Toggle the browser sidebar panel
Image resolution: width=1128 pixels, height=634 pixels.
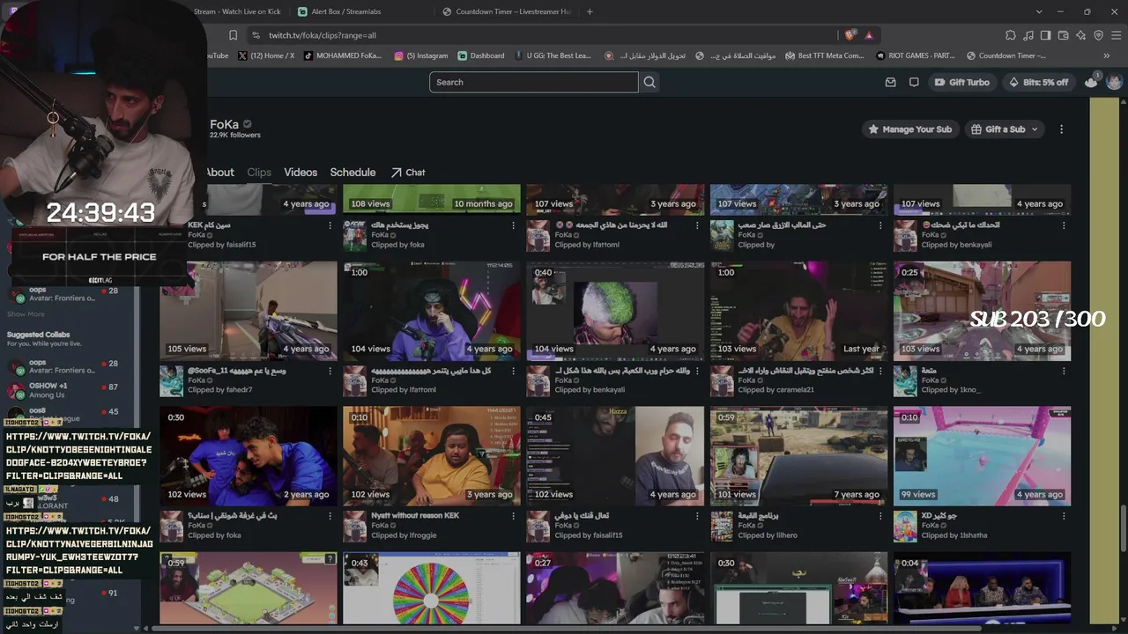coord(1046,35)
